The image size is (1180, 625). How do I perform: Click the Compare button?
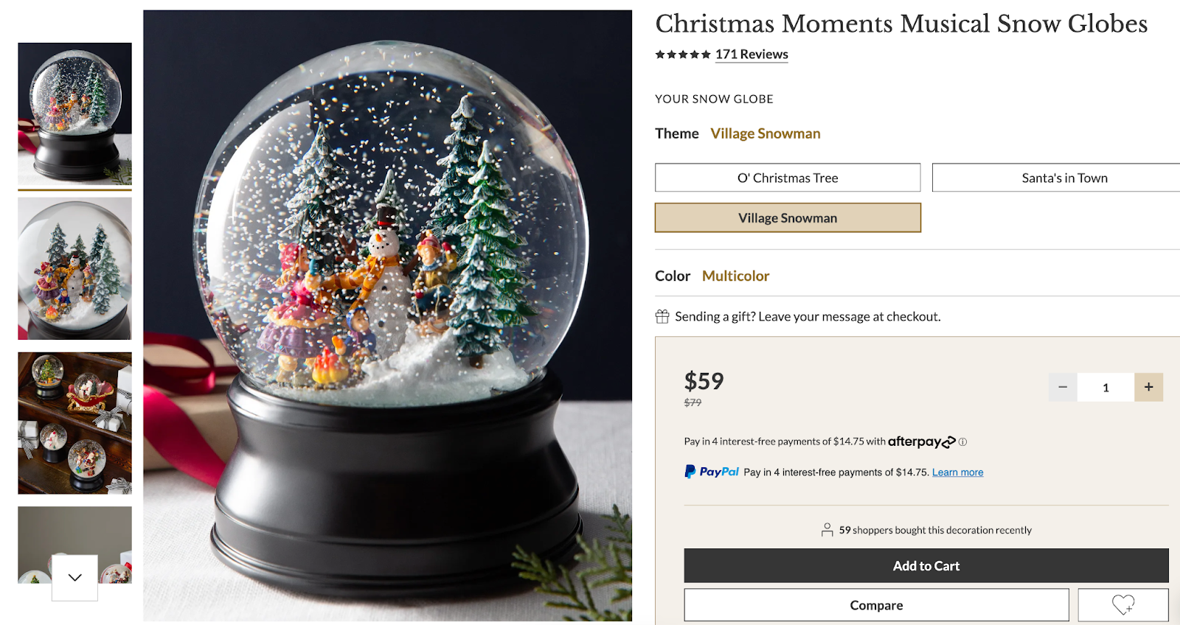(x=876, y=604)
